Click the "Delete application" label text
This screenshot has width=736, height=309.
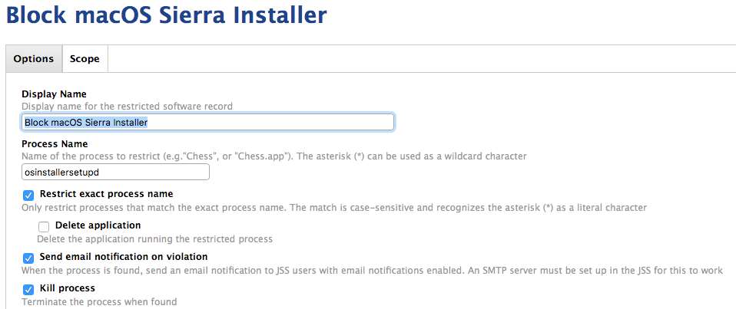[98, 225]
